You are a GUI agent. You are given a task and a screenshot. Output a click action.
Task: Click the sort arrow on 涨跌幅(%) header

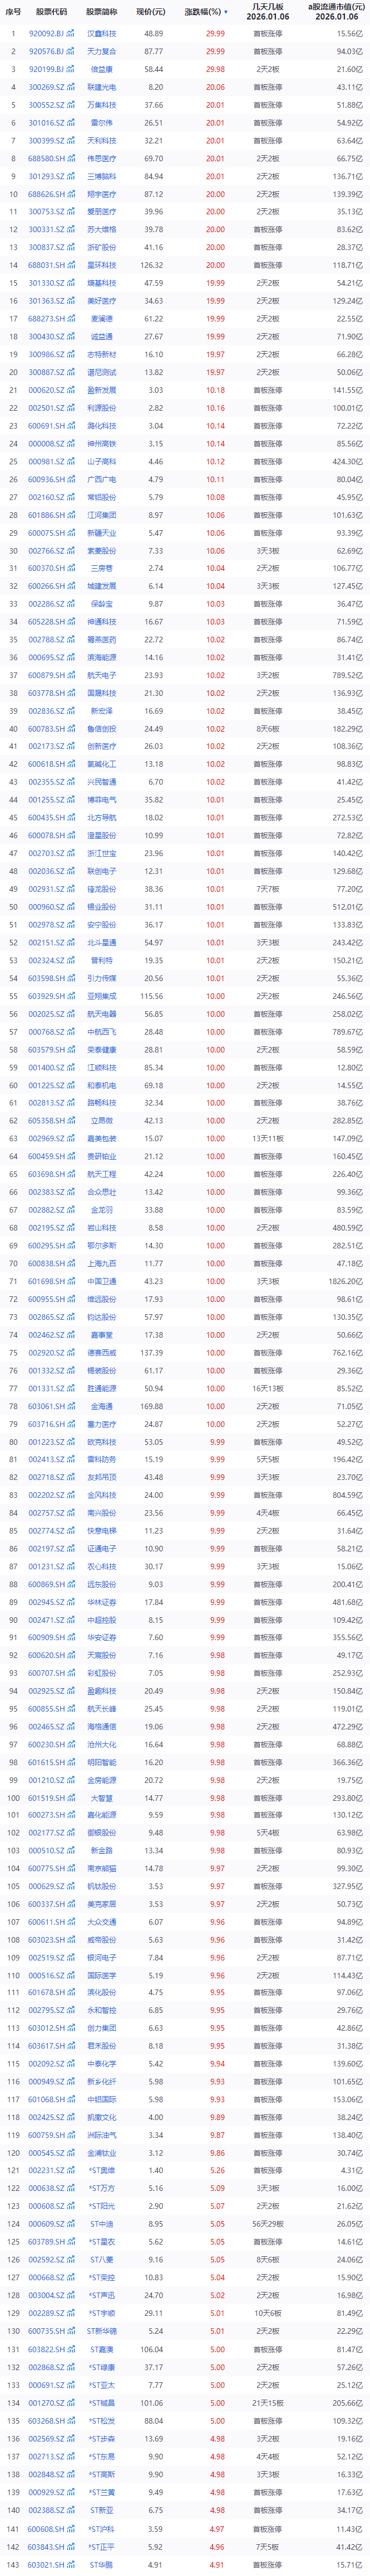point(225,12)
